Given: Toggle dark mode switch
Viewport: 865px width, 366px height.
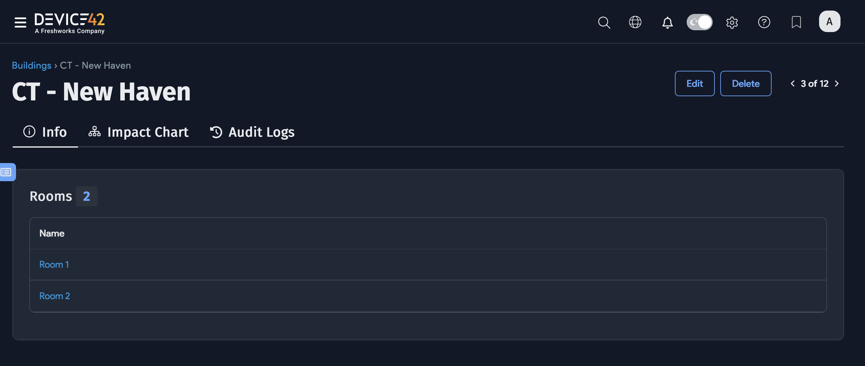Looking at the screenshot, I should coord(699,22).
